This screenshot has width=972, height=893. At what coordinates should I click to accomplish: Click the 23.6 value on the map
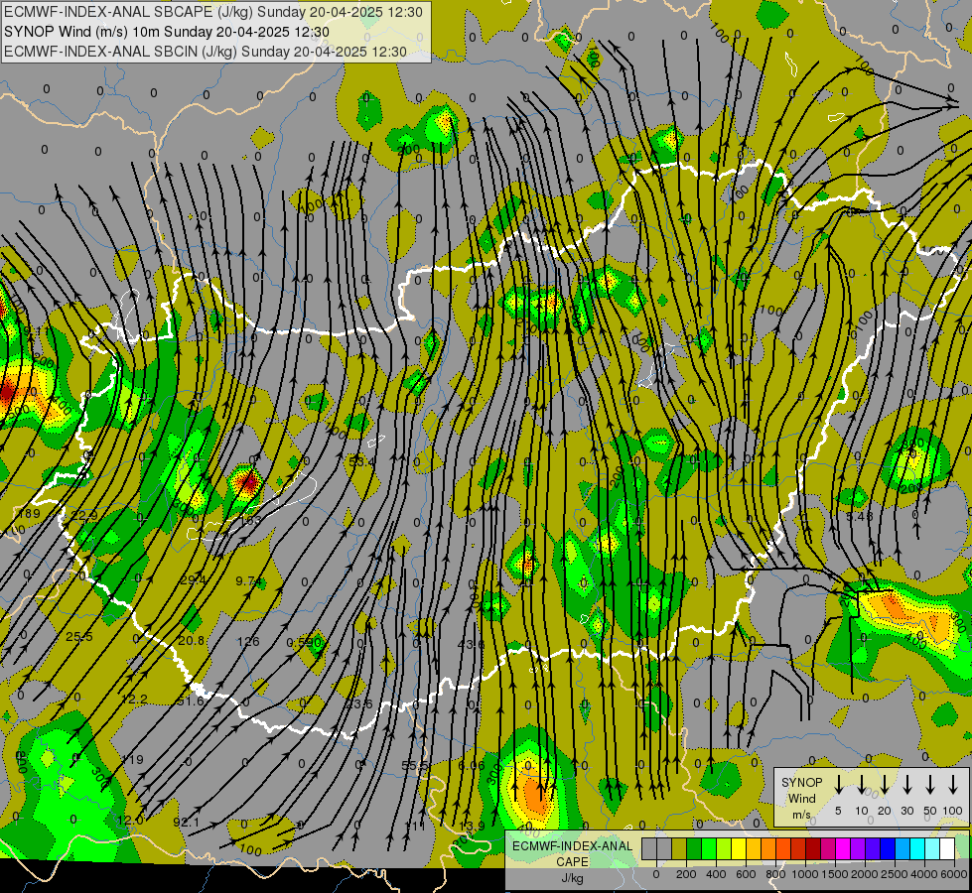coord(359,703)
